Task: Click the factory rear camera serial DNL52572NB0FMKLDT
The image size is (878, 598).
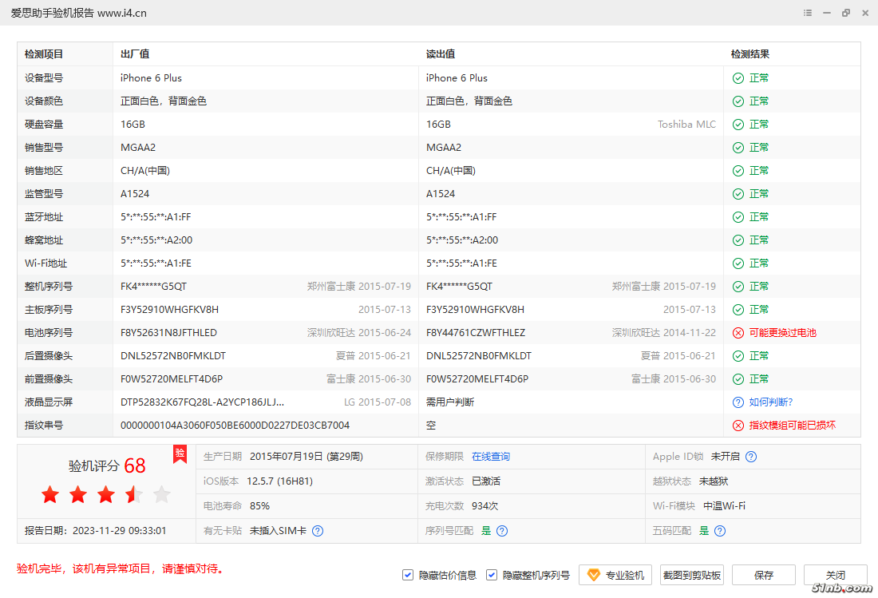Action: point(173,356)
